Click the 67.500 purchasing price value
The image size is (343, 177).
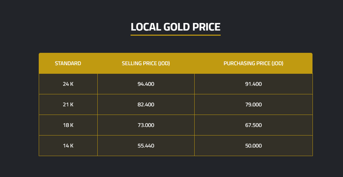(254, 125)
